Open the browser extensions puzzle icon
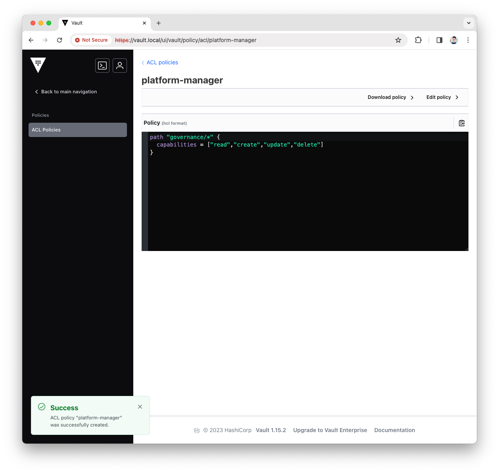This screenshot has height=473, width=499. click(418, 40)
